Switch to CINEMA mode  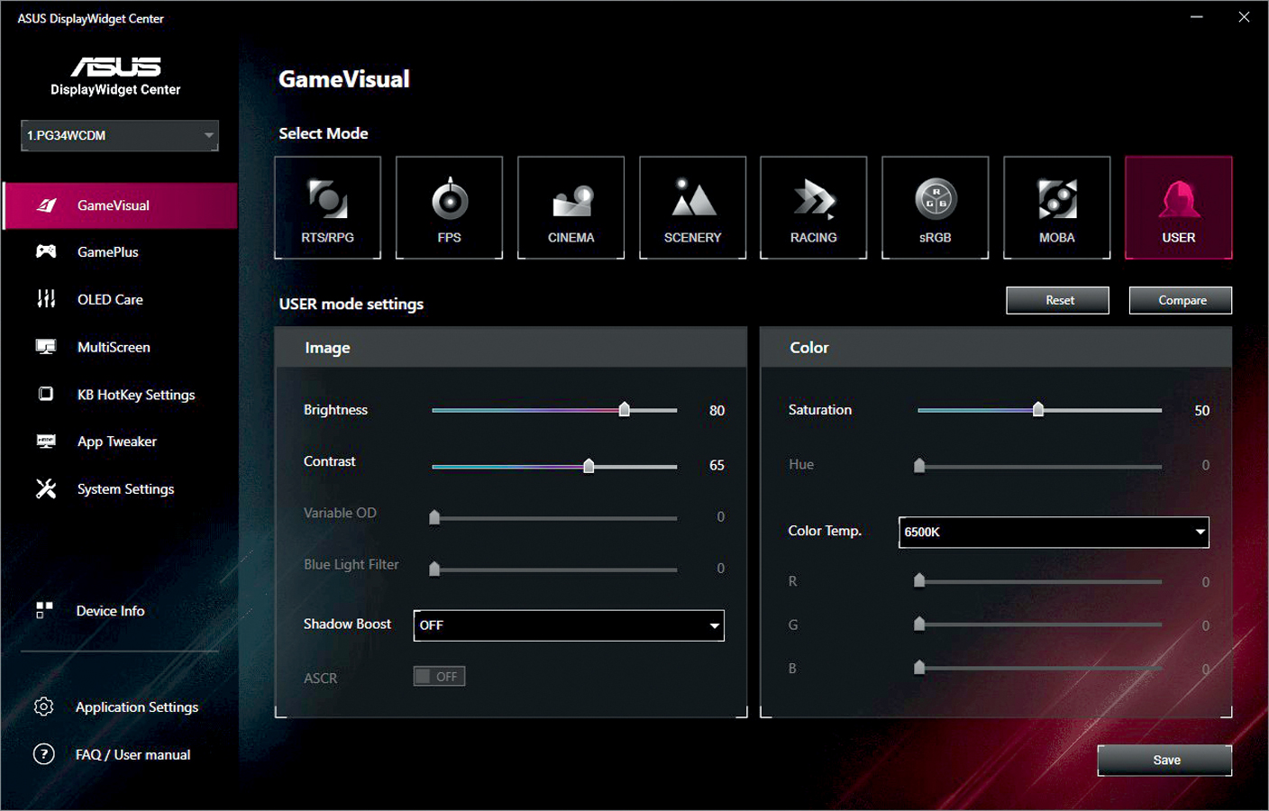(571, 207)
